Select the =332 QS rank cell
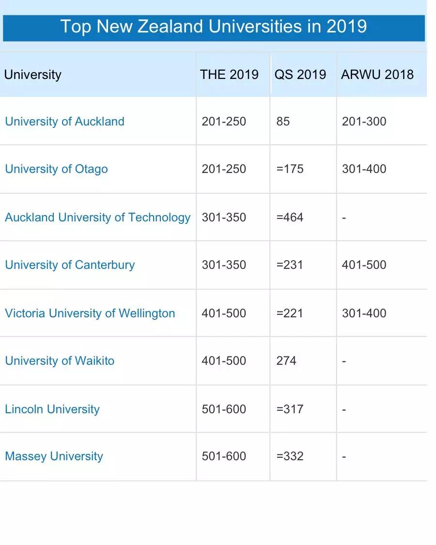 click(290, 456)
